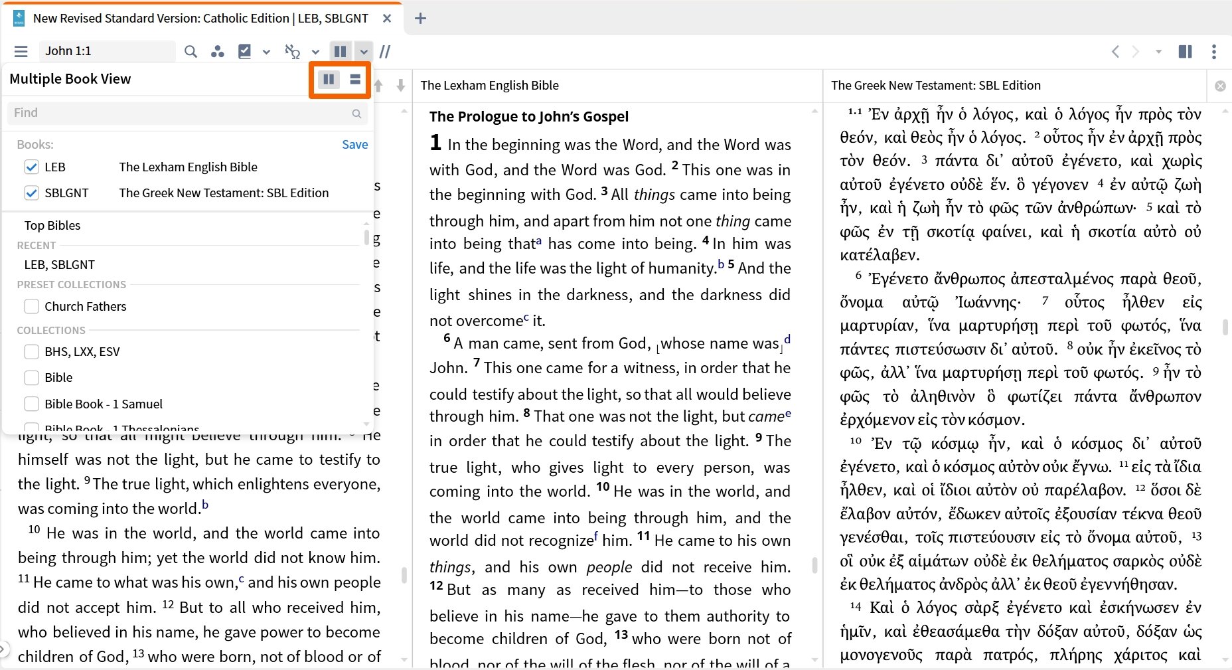Expand the Multiple Book View dropdown chevron
This screenshot has width=1232, height=670.
tap(364, 51)
